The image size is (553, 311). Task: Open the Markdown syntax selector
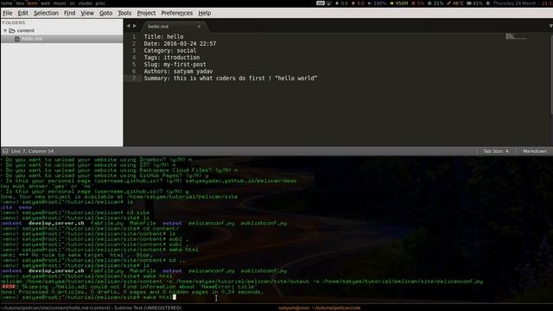tap(534, 151)
